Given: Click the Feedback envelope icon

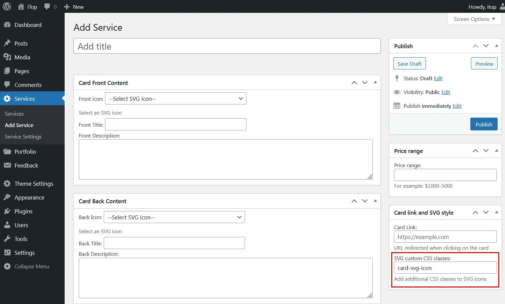Looking at the screenshot, I should click(7, 165).
